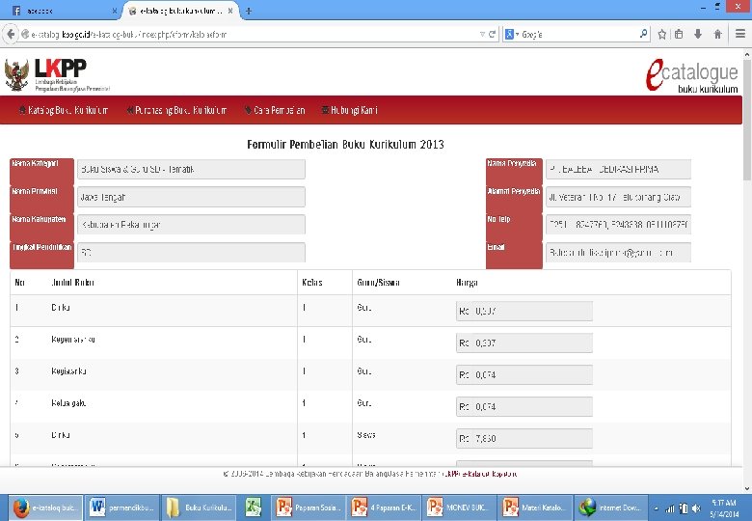Click the Judul Buku column header
This screenshot has width=752, height=521.
coord(72,283)
